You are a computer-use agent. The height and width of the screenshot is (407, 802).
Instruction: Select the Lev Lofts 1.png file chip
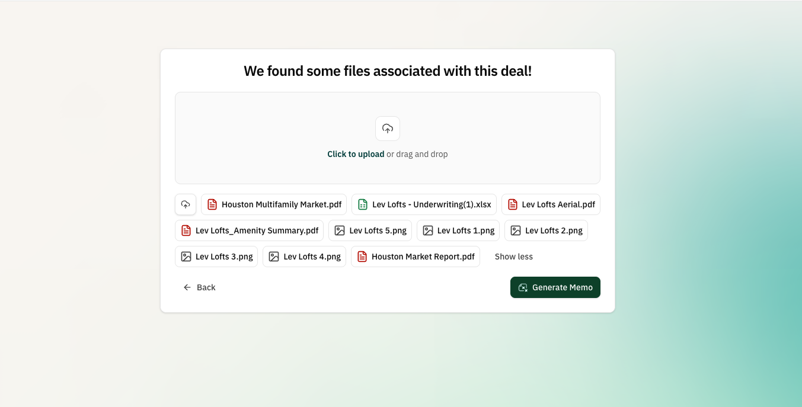click(458, 230)
